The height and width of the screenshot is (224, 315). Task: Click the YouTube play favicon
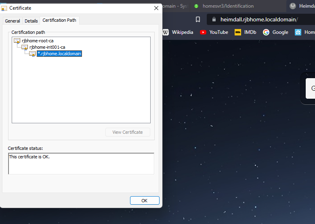[x=203, y=32]
